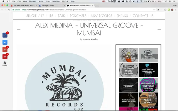Reload the current page
Screen dimensions: 178x111
pyautogui.click(x=9, y=10)
